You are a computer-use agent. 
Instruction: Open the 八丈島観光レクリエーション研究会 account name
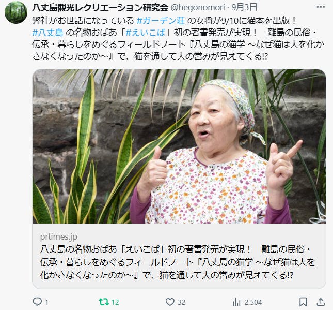pos(100,7)
